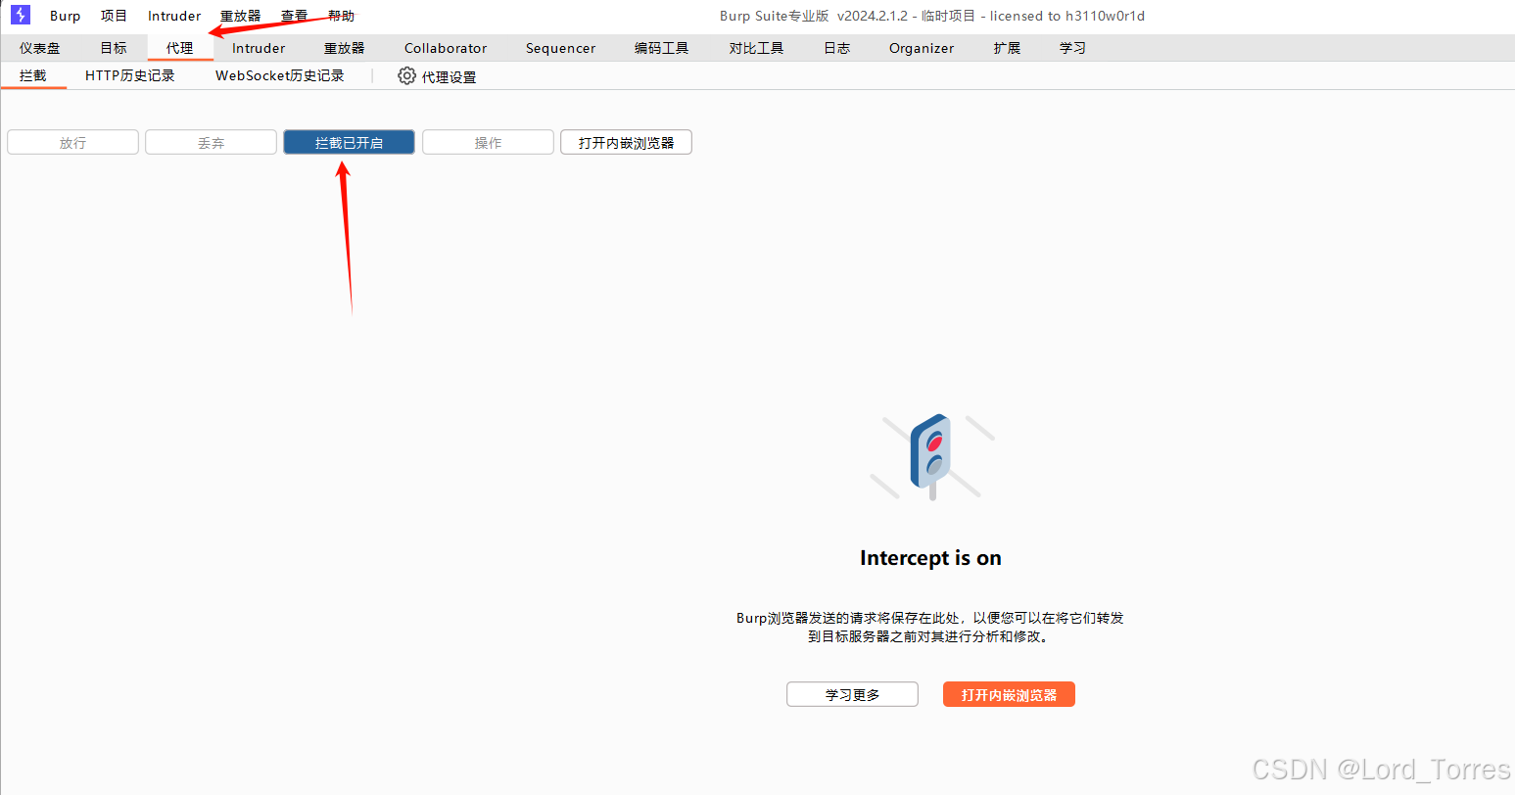Screen dimensions: 1515x795
Task: Open the 日志 tab
Action: [837, 48]
